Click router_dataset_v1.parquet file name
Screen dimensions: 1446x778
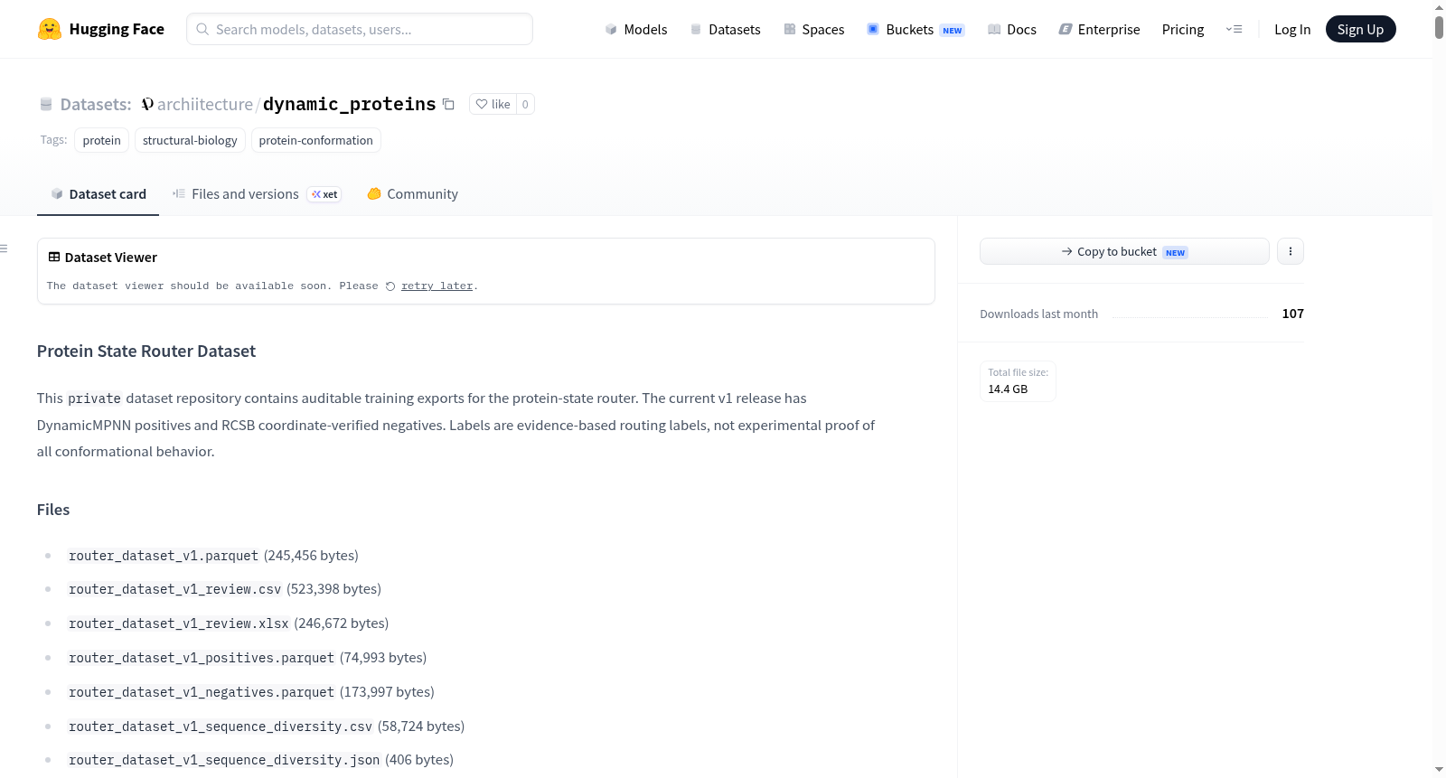pos(164,556)
